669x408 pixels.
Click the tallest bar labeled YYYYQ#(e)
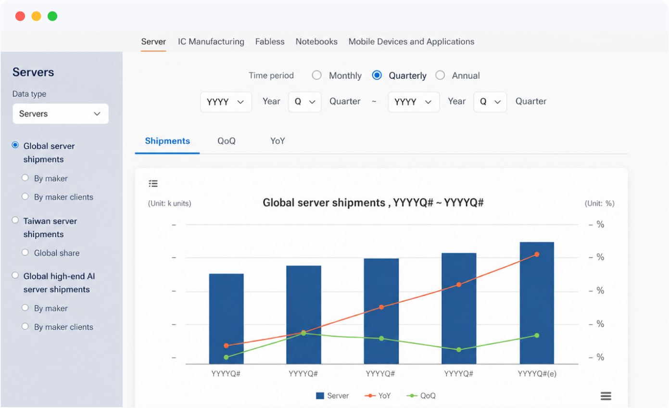[537, 303]
